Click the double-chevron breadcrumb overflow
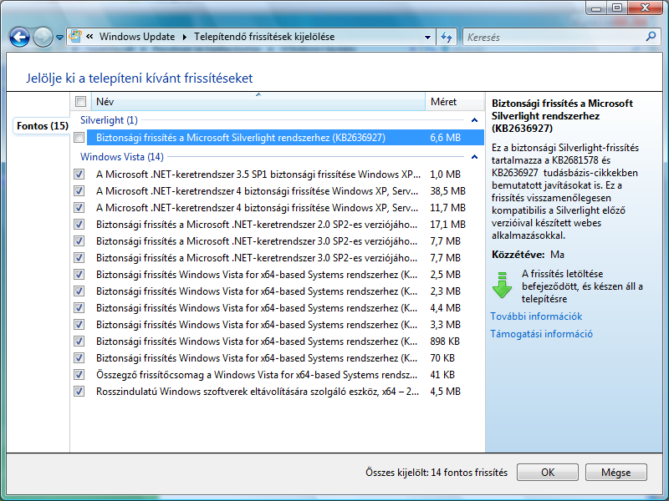The image size is (669, 501). tap(89, 37)
